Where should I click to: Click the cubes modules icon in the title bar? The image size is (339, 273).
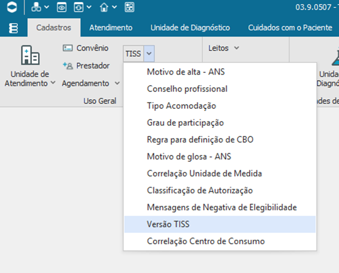click(37, 7)
